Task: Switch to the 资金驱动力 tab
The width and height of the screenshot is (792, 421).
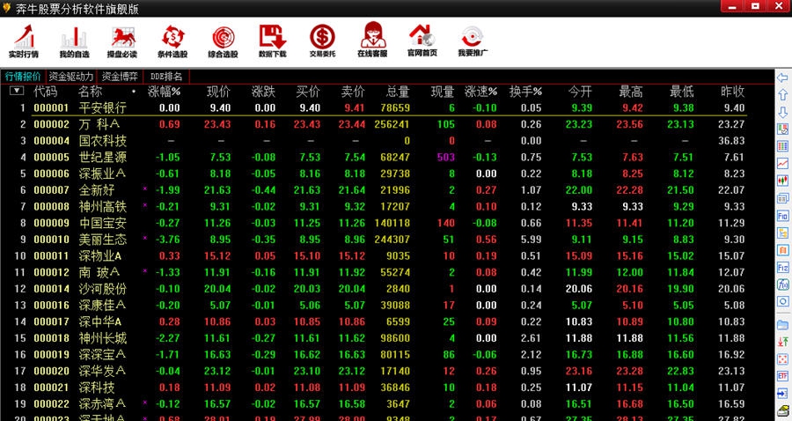Action: tap(70, 77)
